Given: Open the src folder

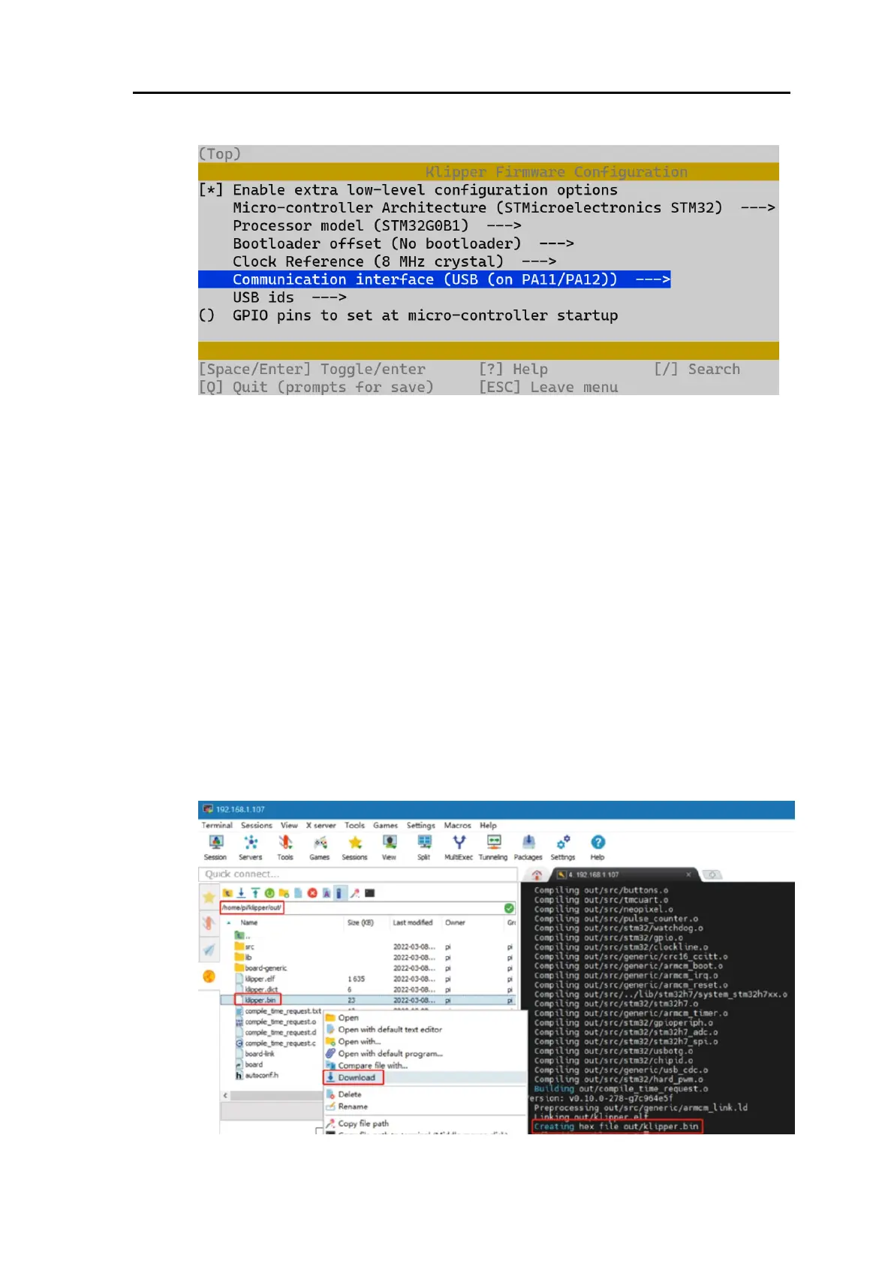Looking at the screenshot, I should pos(245,947).
